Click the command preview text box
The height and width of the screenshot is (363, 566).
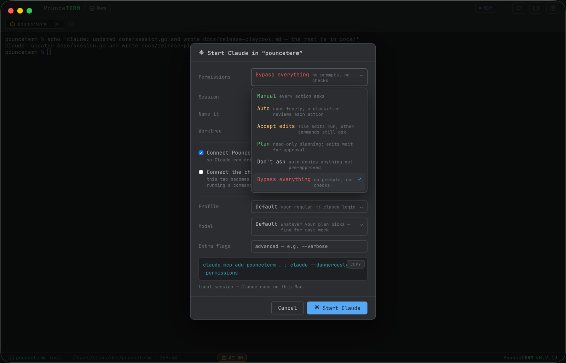[283, 269]
